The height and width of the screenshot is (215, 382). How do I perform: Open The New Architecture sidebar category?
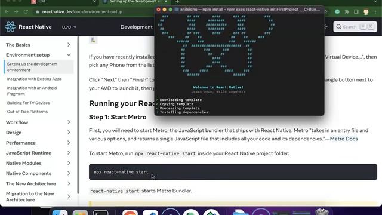(30, 184)
